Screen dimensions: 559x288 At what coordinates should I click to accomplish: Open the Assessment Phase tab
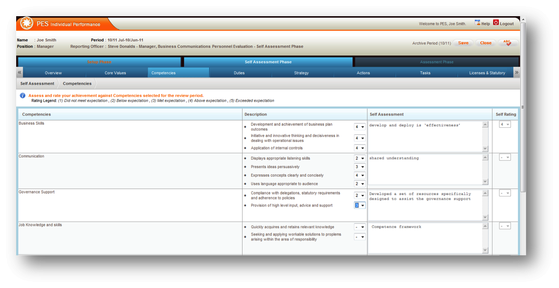(437, 62)
